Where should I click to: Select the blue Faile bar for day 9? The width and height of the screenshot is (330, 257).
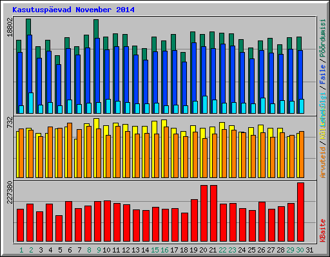97,70
